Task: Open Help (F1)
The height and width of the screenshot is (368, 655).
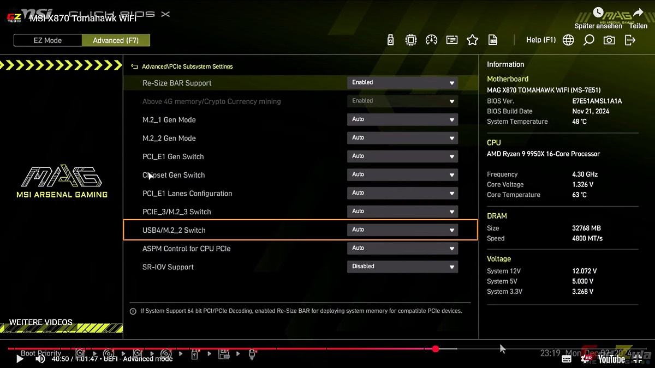Action: tap(540, 40)
